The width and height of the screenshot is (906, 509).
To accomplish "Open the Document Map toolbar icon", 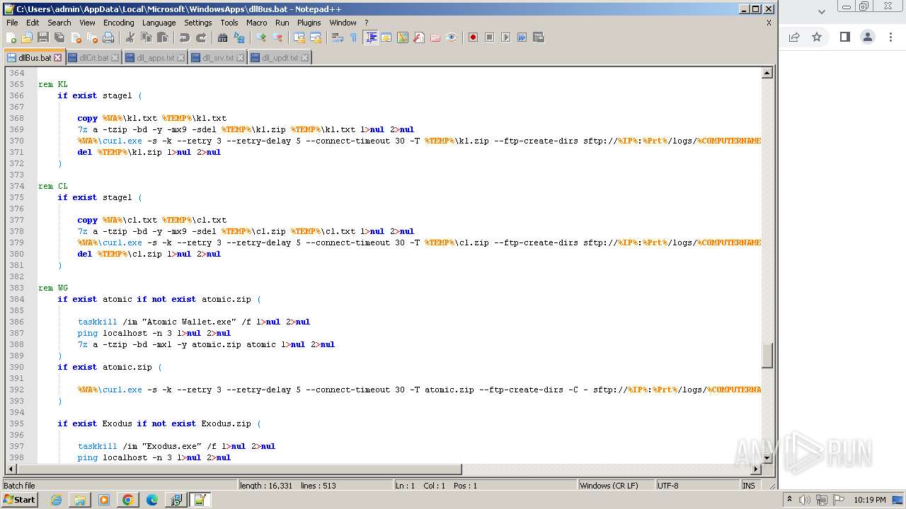I will 403,37.
